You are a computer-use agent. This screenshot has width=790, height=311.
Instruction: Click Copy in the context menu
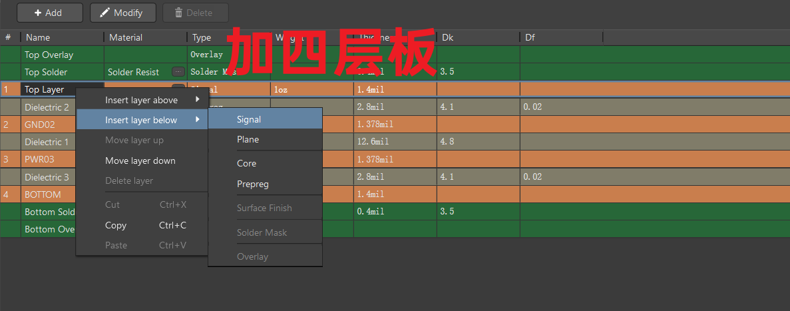116,225
